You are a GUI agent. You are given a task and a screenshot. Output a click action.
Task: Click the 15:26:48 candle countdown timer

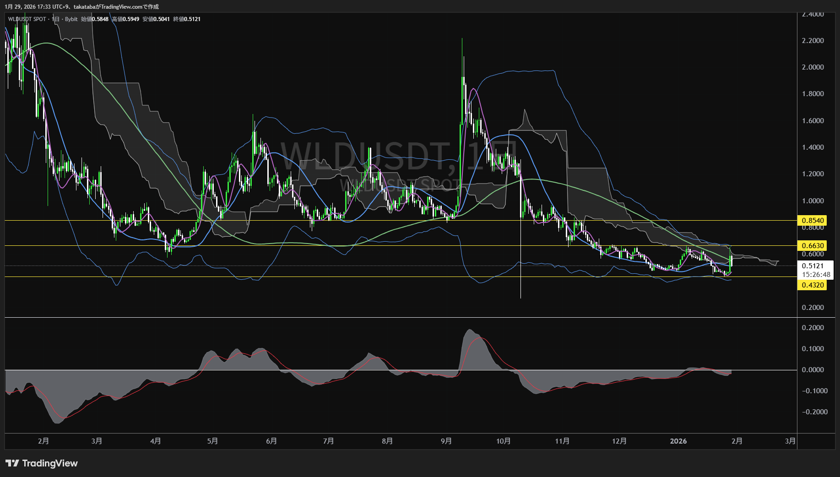pos(816,275)
